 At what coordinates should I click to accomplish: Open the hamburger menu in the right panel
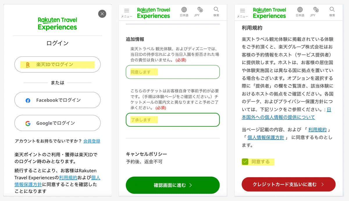click(x=242, y=12)
